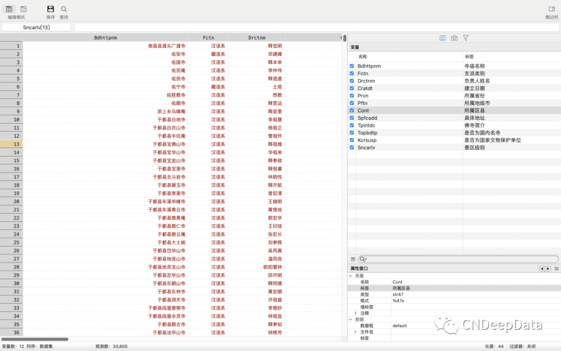Show the variables properties panel icon
Viewport: 561px width, 351px height.
[443, 38]
